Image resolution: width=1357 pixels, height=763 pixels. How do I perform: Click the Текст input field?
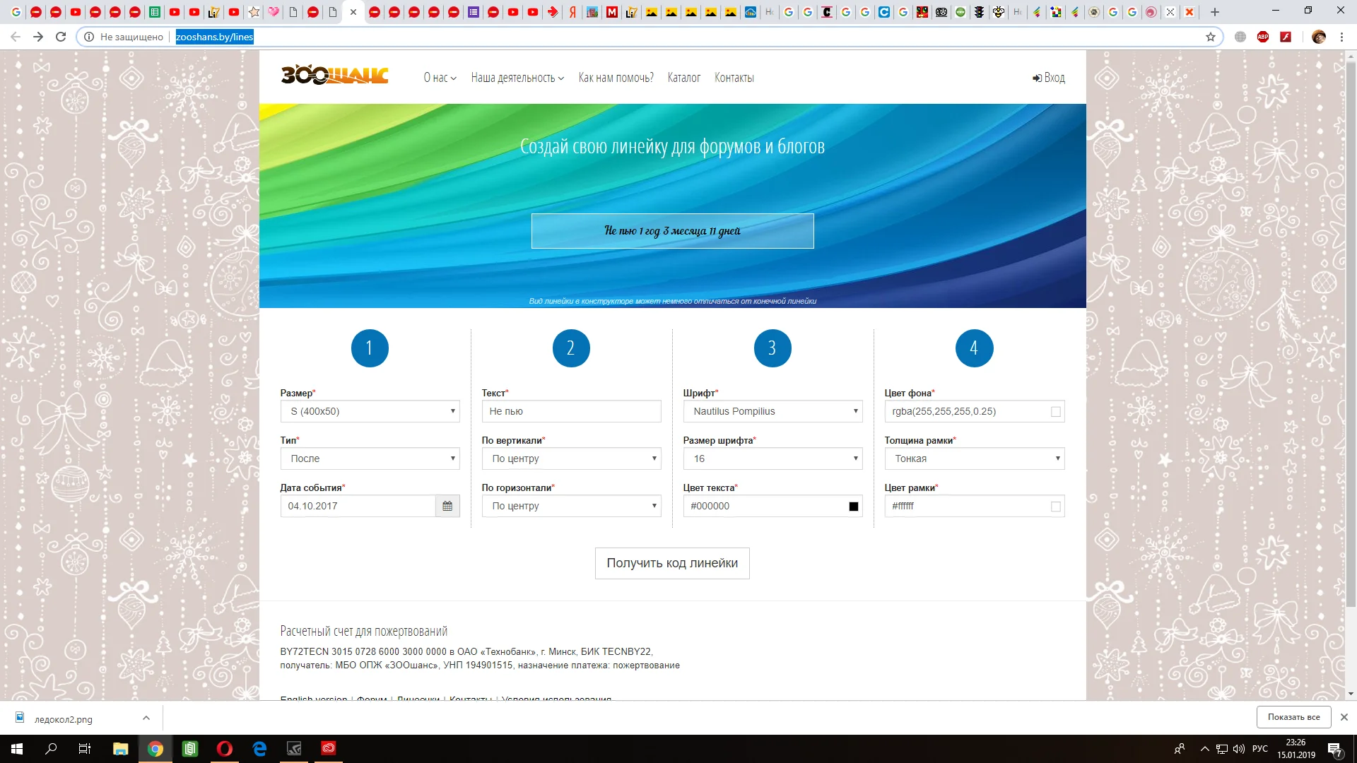571,411
